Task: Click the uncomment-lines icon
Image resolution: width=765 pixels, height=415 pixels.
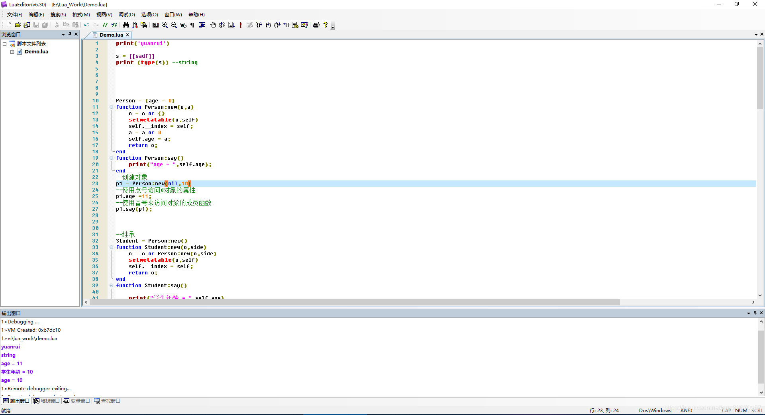Action: point(114,25)
